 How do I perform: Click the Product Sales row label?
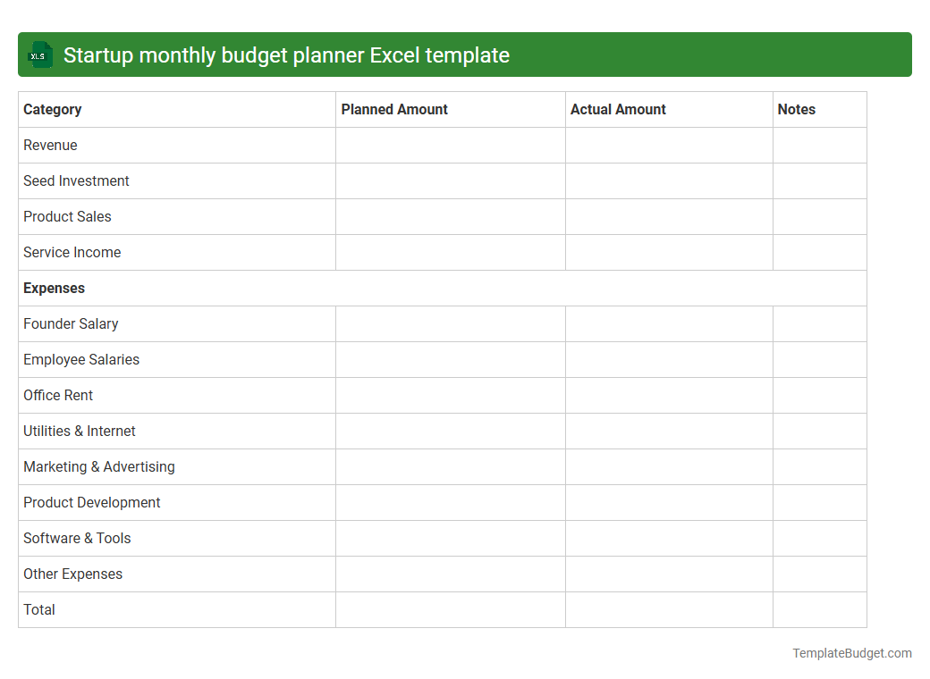[67, 216]
